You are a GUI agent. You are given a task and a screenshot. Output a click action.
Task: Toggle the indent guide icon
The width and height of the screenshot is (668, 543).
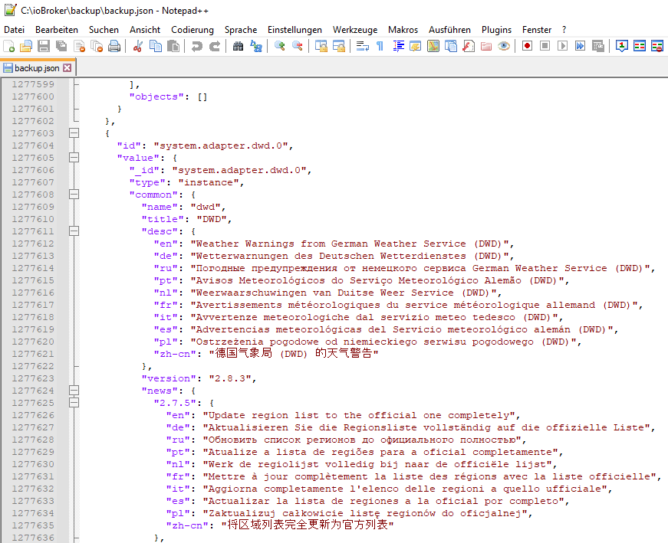398,46
